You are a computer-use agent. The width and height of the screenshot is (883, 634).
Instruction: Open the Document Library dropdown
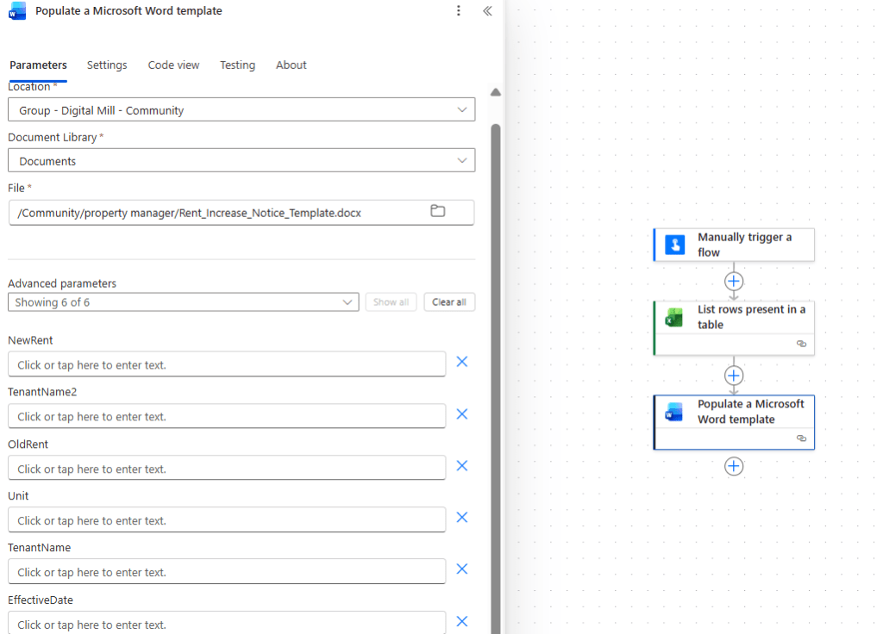pyautogui.click(x=241, y=160)
